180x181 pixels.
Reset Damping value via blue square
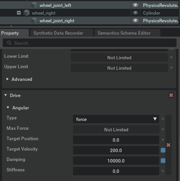[163, 161]
